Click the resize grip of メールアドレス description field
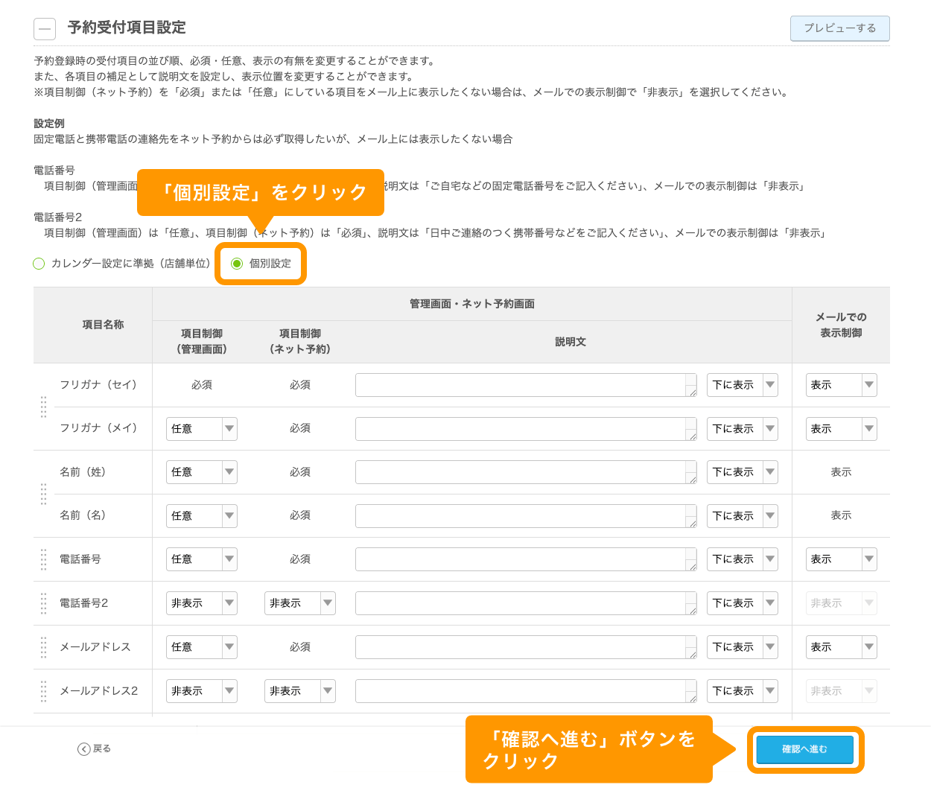Image resolution: width=931 pixels, height=811 pixels. pos(692,654)
